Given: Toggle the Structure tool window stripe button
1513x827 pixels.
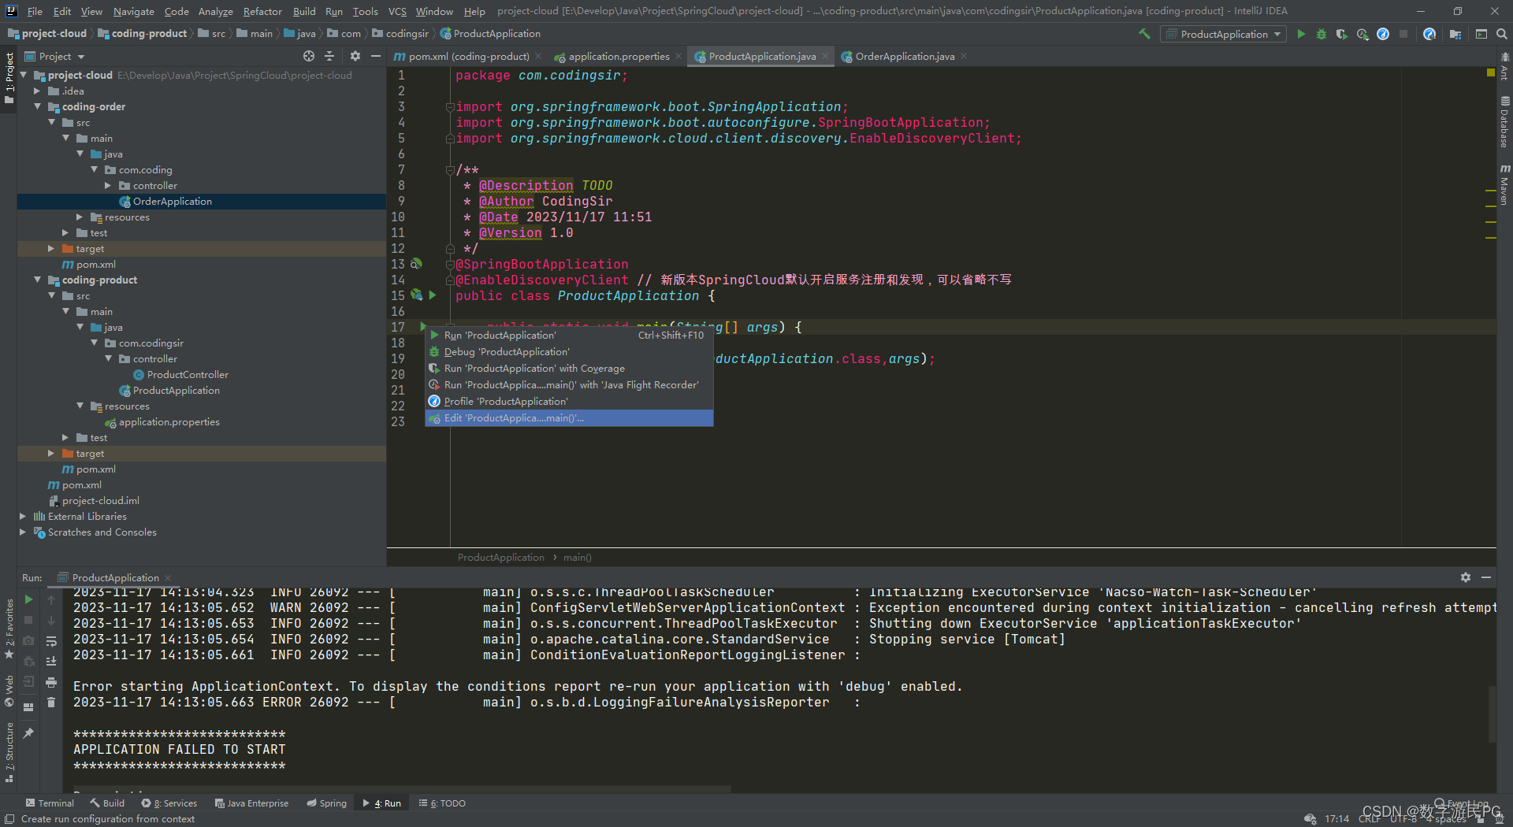Looking at the screenshot, I should 9,752.
